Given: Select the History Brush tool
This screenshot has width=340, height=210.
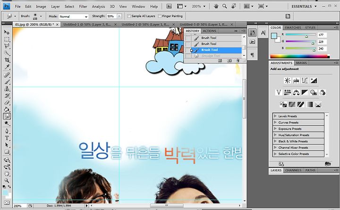Looking at the screenshot, I should coord(7,96).
